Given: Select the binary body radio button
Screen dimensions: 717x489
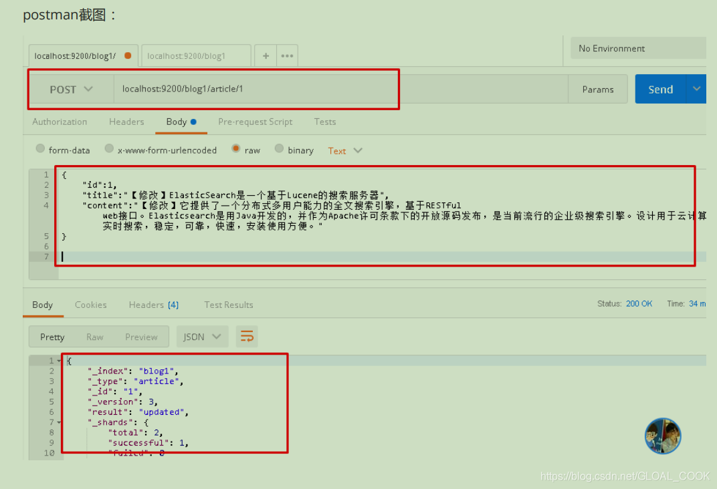Looking at the screenshot, I should pyautogui.click(x=279, y=148).
